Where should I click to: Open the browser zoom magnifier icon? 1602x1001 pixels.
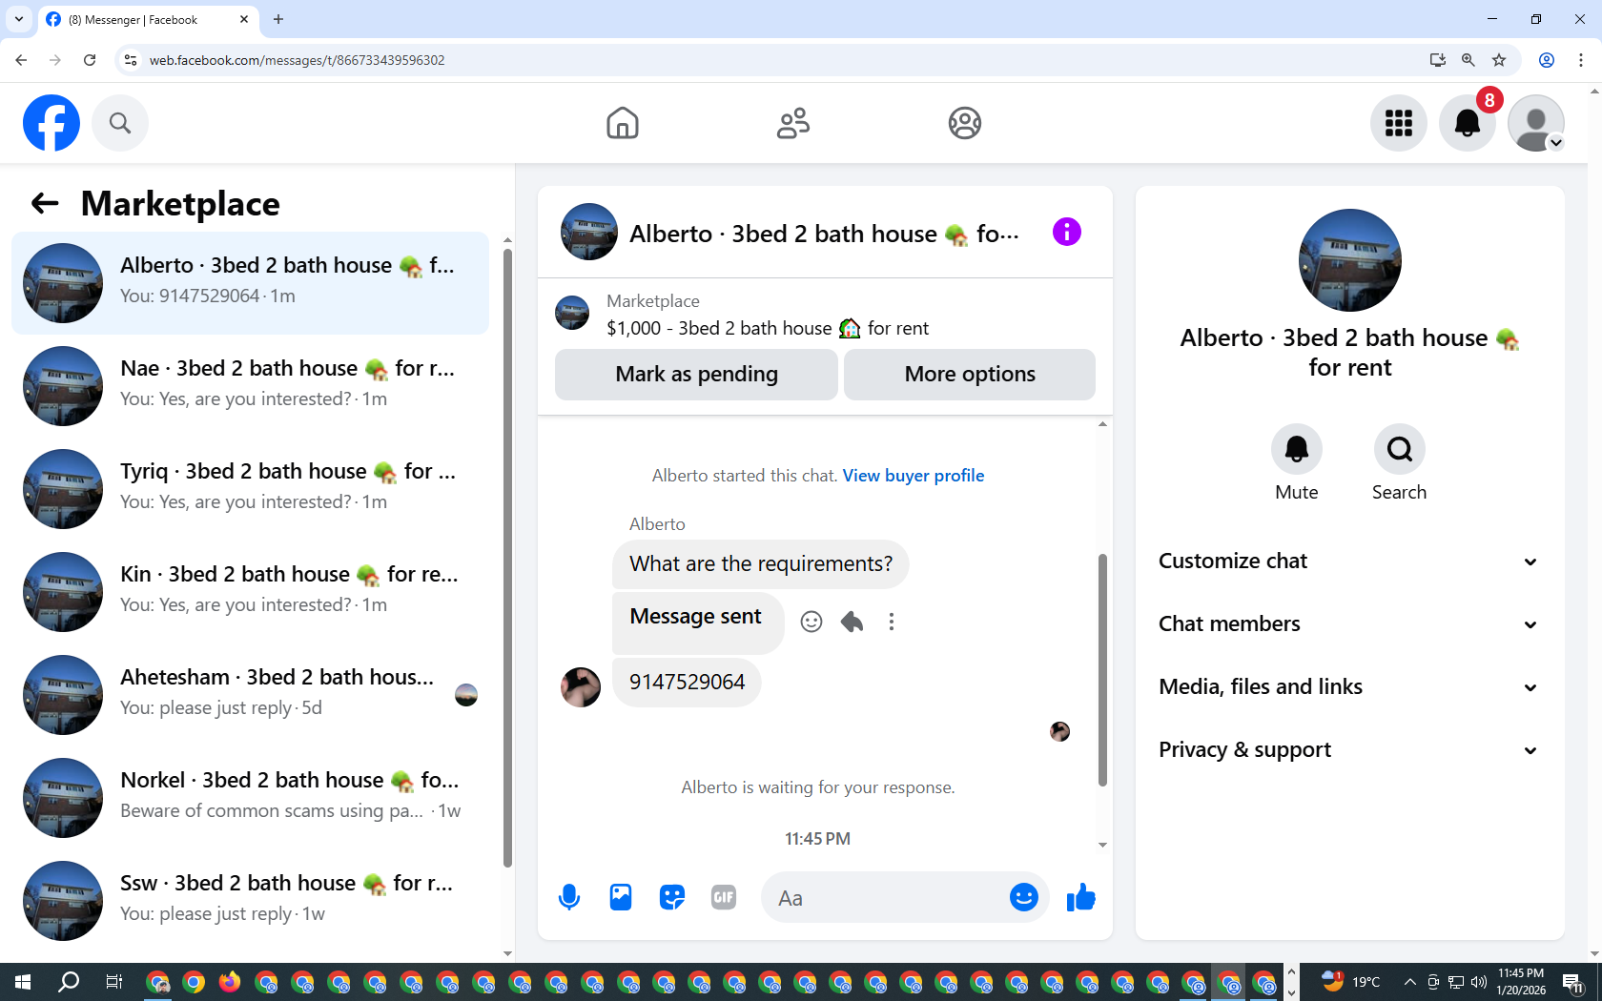1468,60
